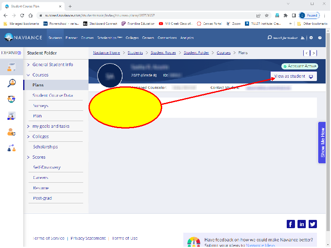Open Privacy Statement link
This screenshot has width=331, height=248.
(x=88, y=238)
